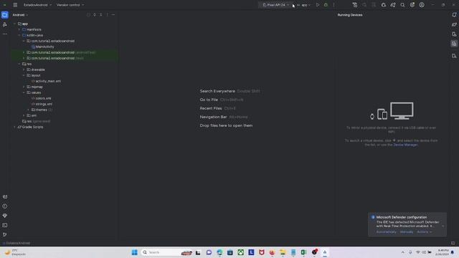Open the Version Control branch icon

click(x=5, y=234)
